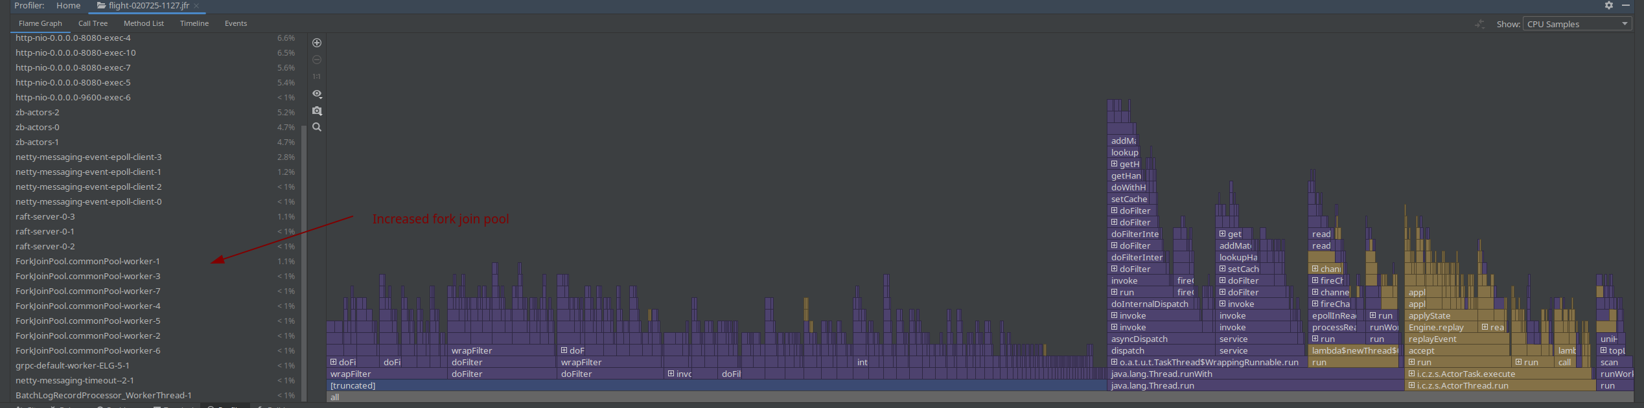Reset flame graph zoom to 1:1
Screen dimensions: 1644x408
[317, 76]
